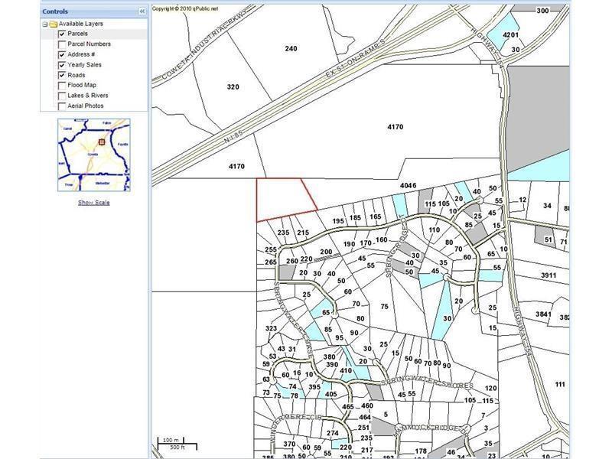Click the light blue parcel labeled 4201
The width and height of the screenshot is (612, 459).
pyautogui.click(x=510, y=35)
